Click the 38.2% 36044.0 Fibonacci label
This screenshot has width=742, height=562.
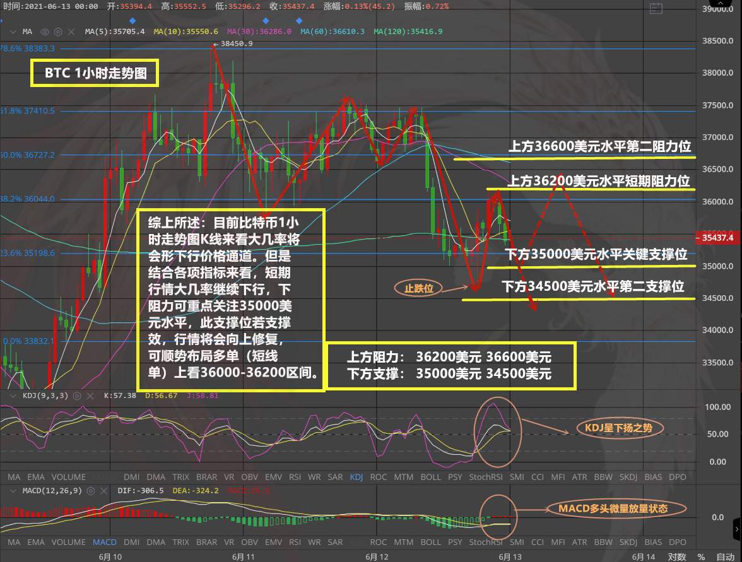click(x=28, y=199)
